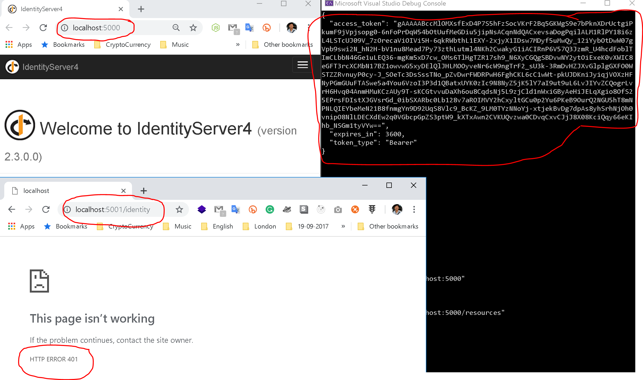Viewport: 643px width, 380px height.
Task: Click the sneaker-shaped extension icon in the bottom browser
Action: tap(287, 210)
